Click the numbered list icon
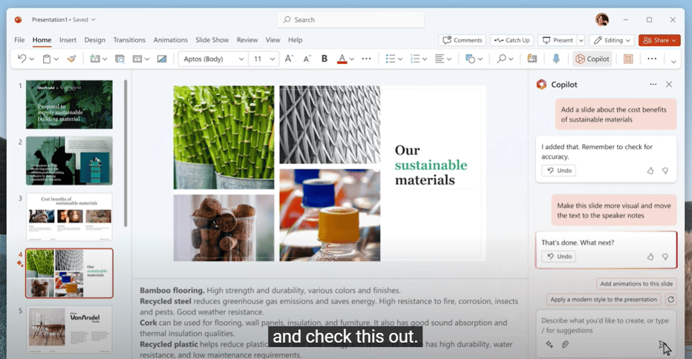692x359 pixels. click(x=415, y=59)
